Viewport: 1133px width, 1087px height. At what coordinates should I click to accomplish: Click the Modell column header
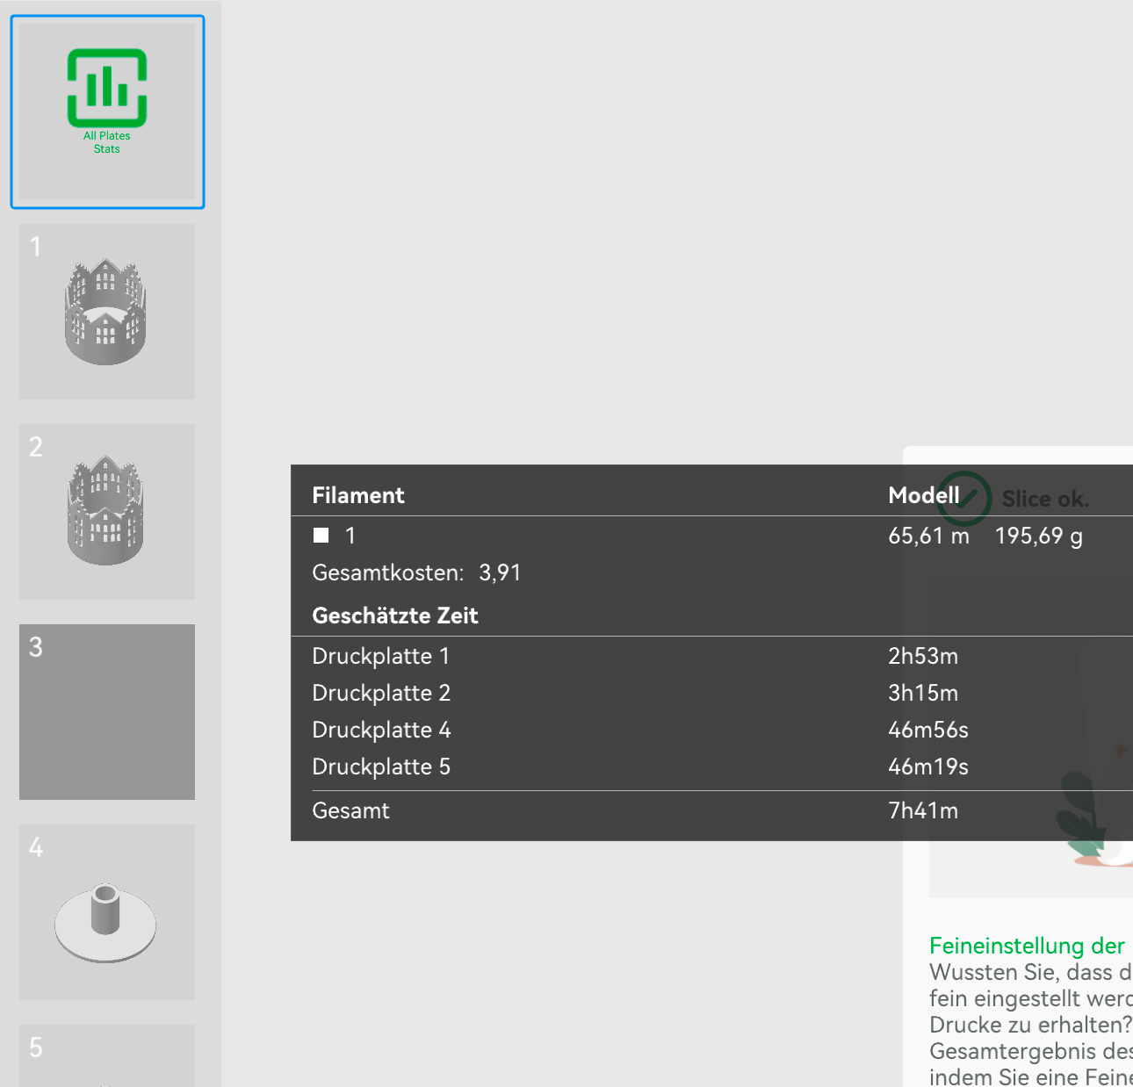(x=924, y=495)
